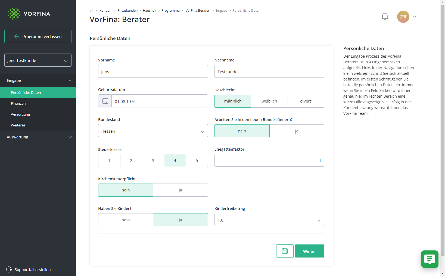The height and width of the screenshot is (276, 445).
Task: Choose ja for Haben Sie Kinder
Action: 181,220
